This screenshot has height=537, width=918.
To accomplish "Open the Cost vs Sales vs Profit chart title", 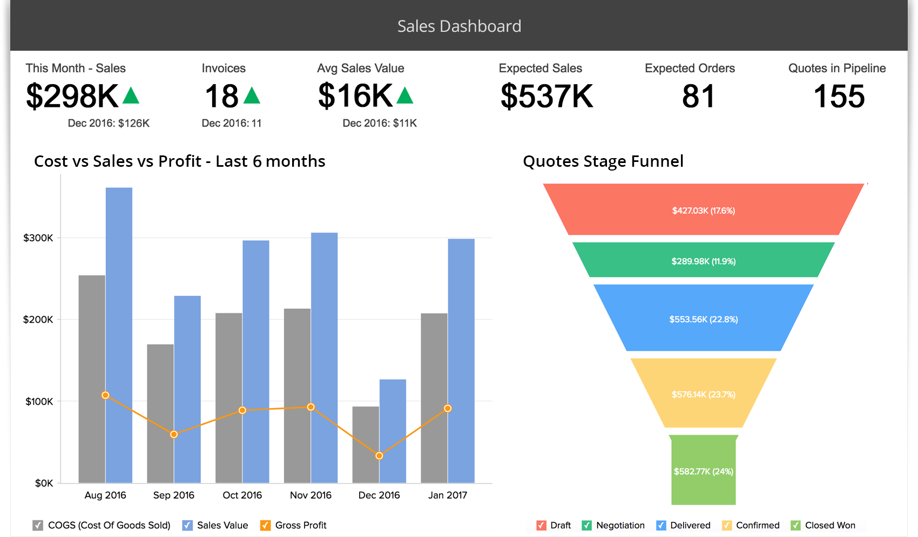I will (179, 161).
